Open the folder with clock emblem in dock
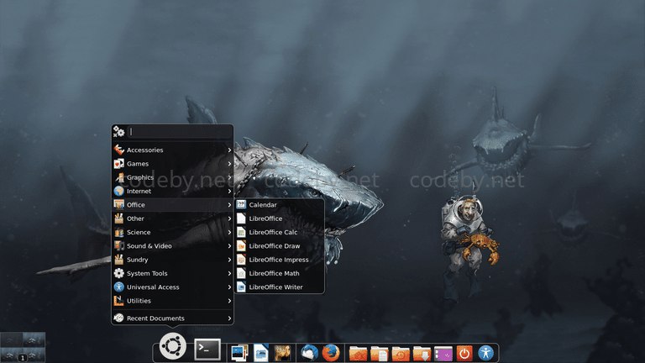This screenshot has height=363, width=645. click(x=401, y=354)
